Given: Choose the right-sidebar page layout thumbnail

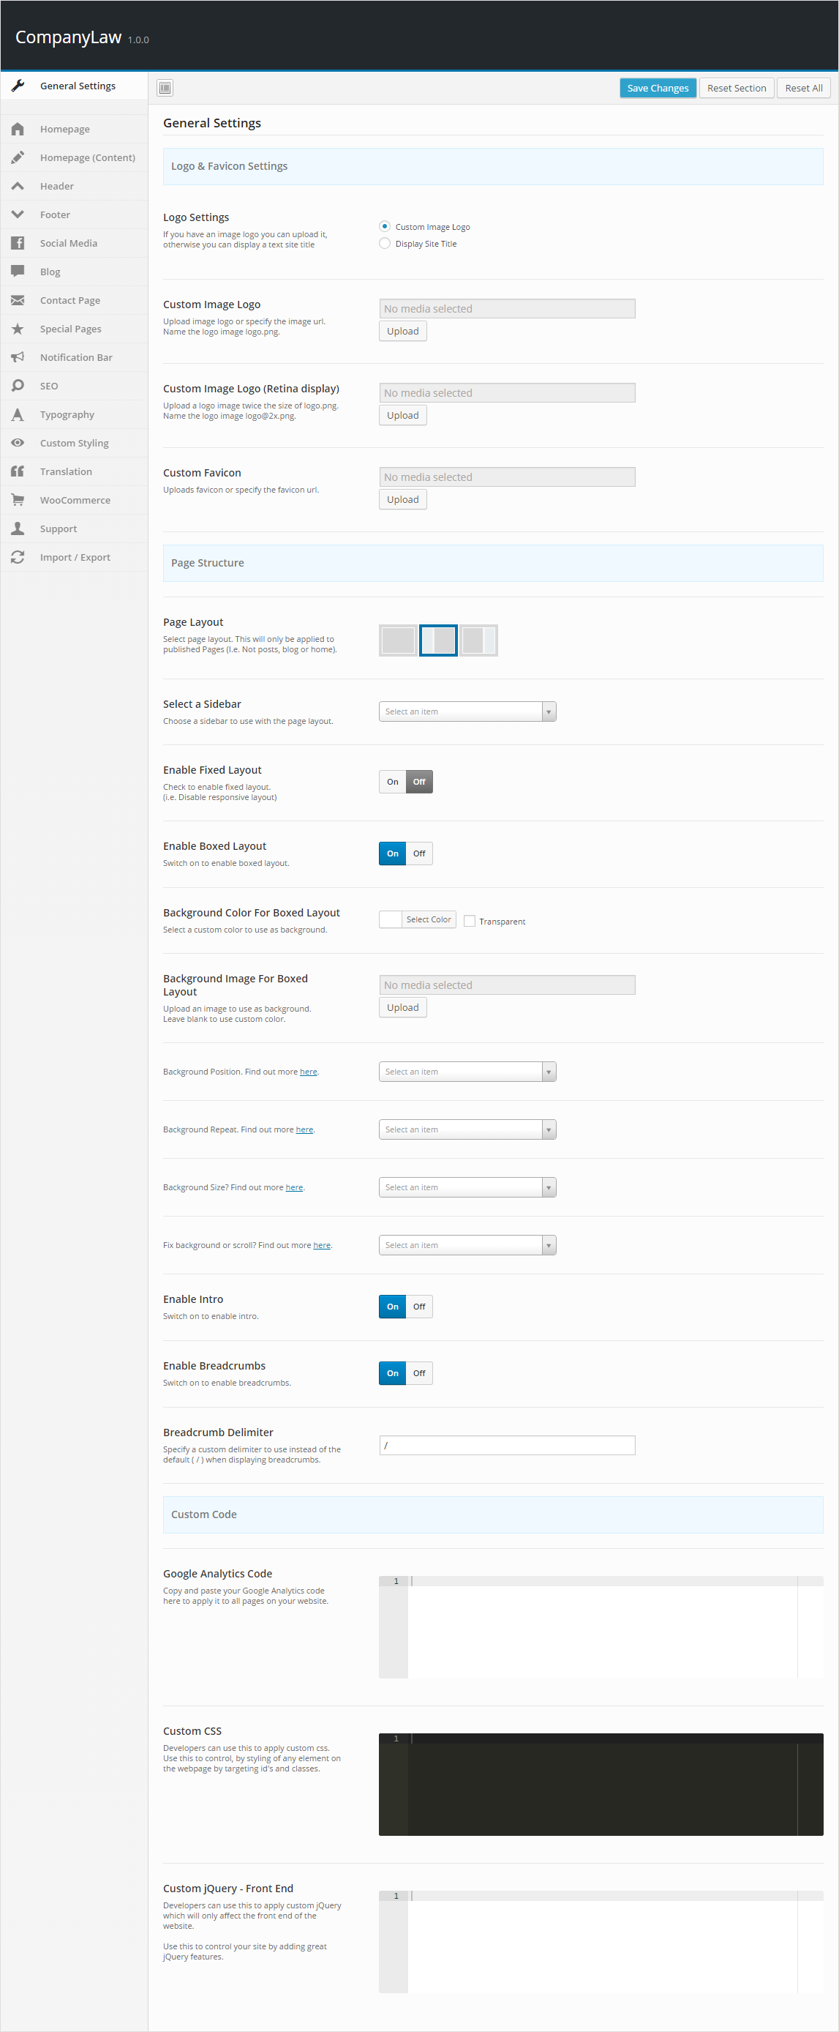Looking at the screenshot, I should click(478, 640).
